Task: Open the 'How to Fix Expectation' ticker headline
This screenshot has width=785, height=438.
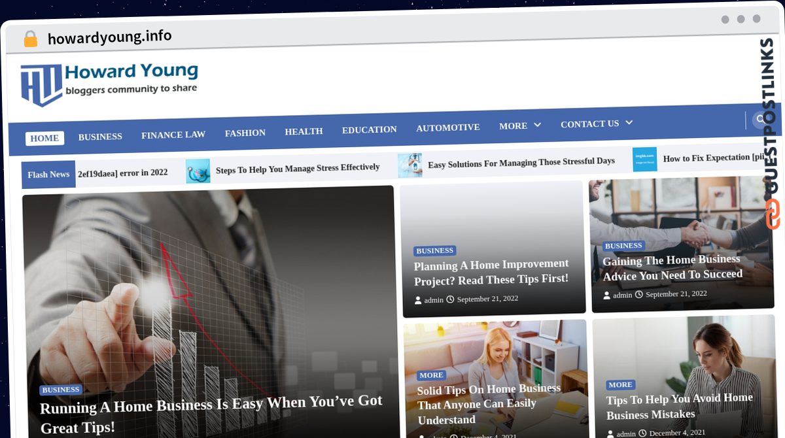Action: (x=714, y=158)
